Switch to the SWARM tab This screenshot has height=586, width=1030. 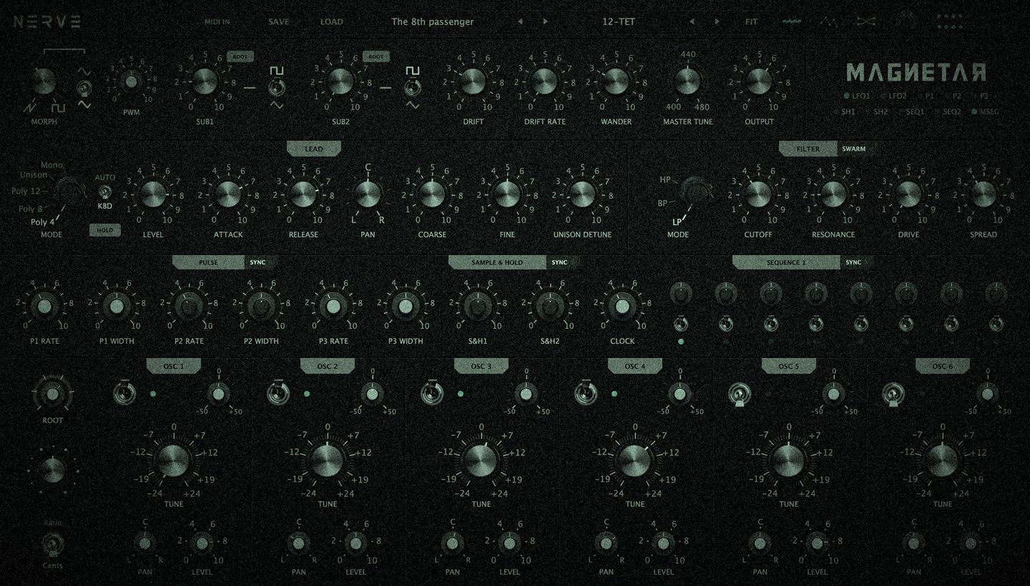coord(853,149)
